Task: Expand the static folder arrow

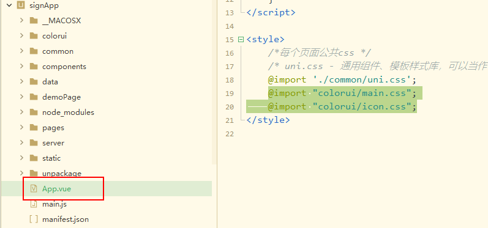Action: coord(21,158)
